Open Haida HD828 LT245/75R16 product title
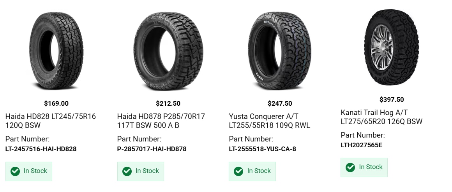The height and width of the screenshot is (192, 452). pyautogui.click(x=51, y=121)
